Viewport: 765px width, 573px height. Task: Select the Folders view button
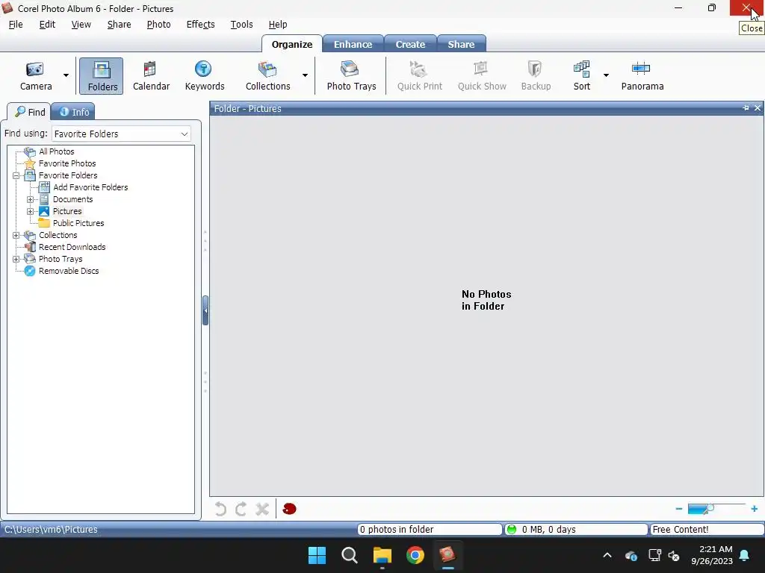pyautogui.click(x=102, y=76)
